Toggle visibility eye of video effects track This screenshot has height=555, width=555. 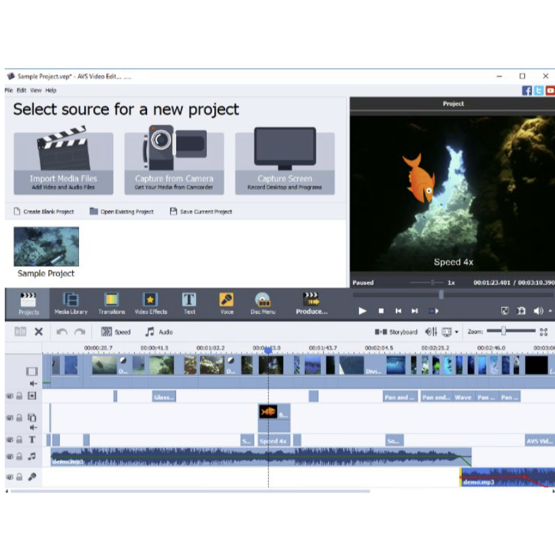click(x=10, y=396)
